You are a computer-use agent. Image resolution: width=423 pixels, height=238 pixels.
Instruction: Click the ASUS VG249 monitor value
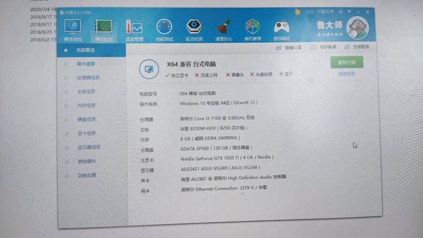(x=220, y=168)
